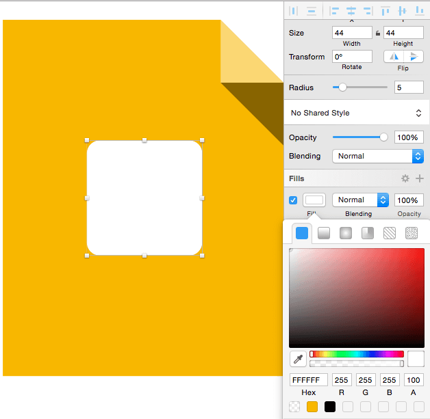This screenshot has height=419, width=430.
Task: Click the current color preview swatch
Action: [416, 359]
